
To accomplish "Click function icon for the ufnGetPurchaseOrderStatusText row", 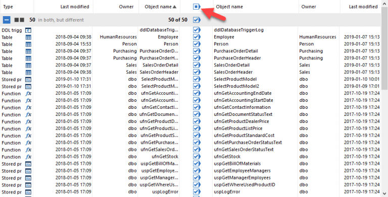I will (28, 143).
